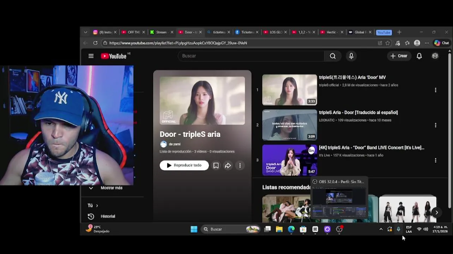Open the de yami channel link
This screenshot has width=453, height=254.
pos(175,144)
